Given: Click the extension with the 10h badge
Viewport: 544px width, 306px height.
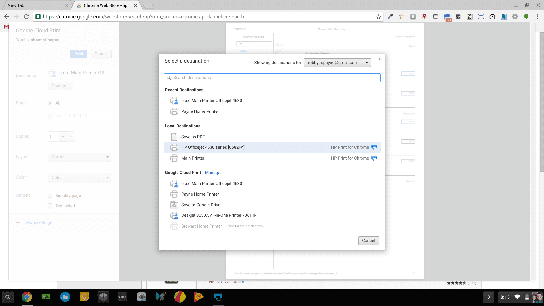Looking at the screenshot, I should [448, 16].
